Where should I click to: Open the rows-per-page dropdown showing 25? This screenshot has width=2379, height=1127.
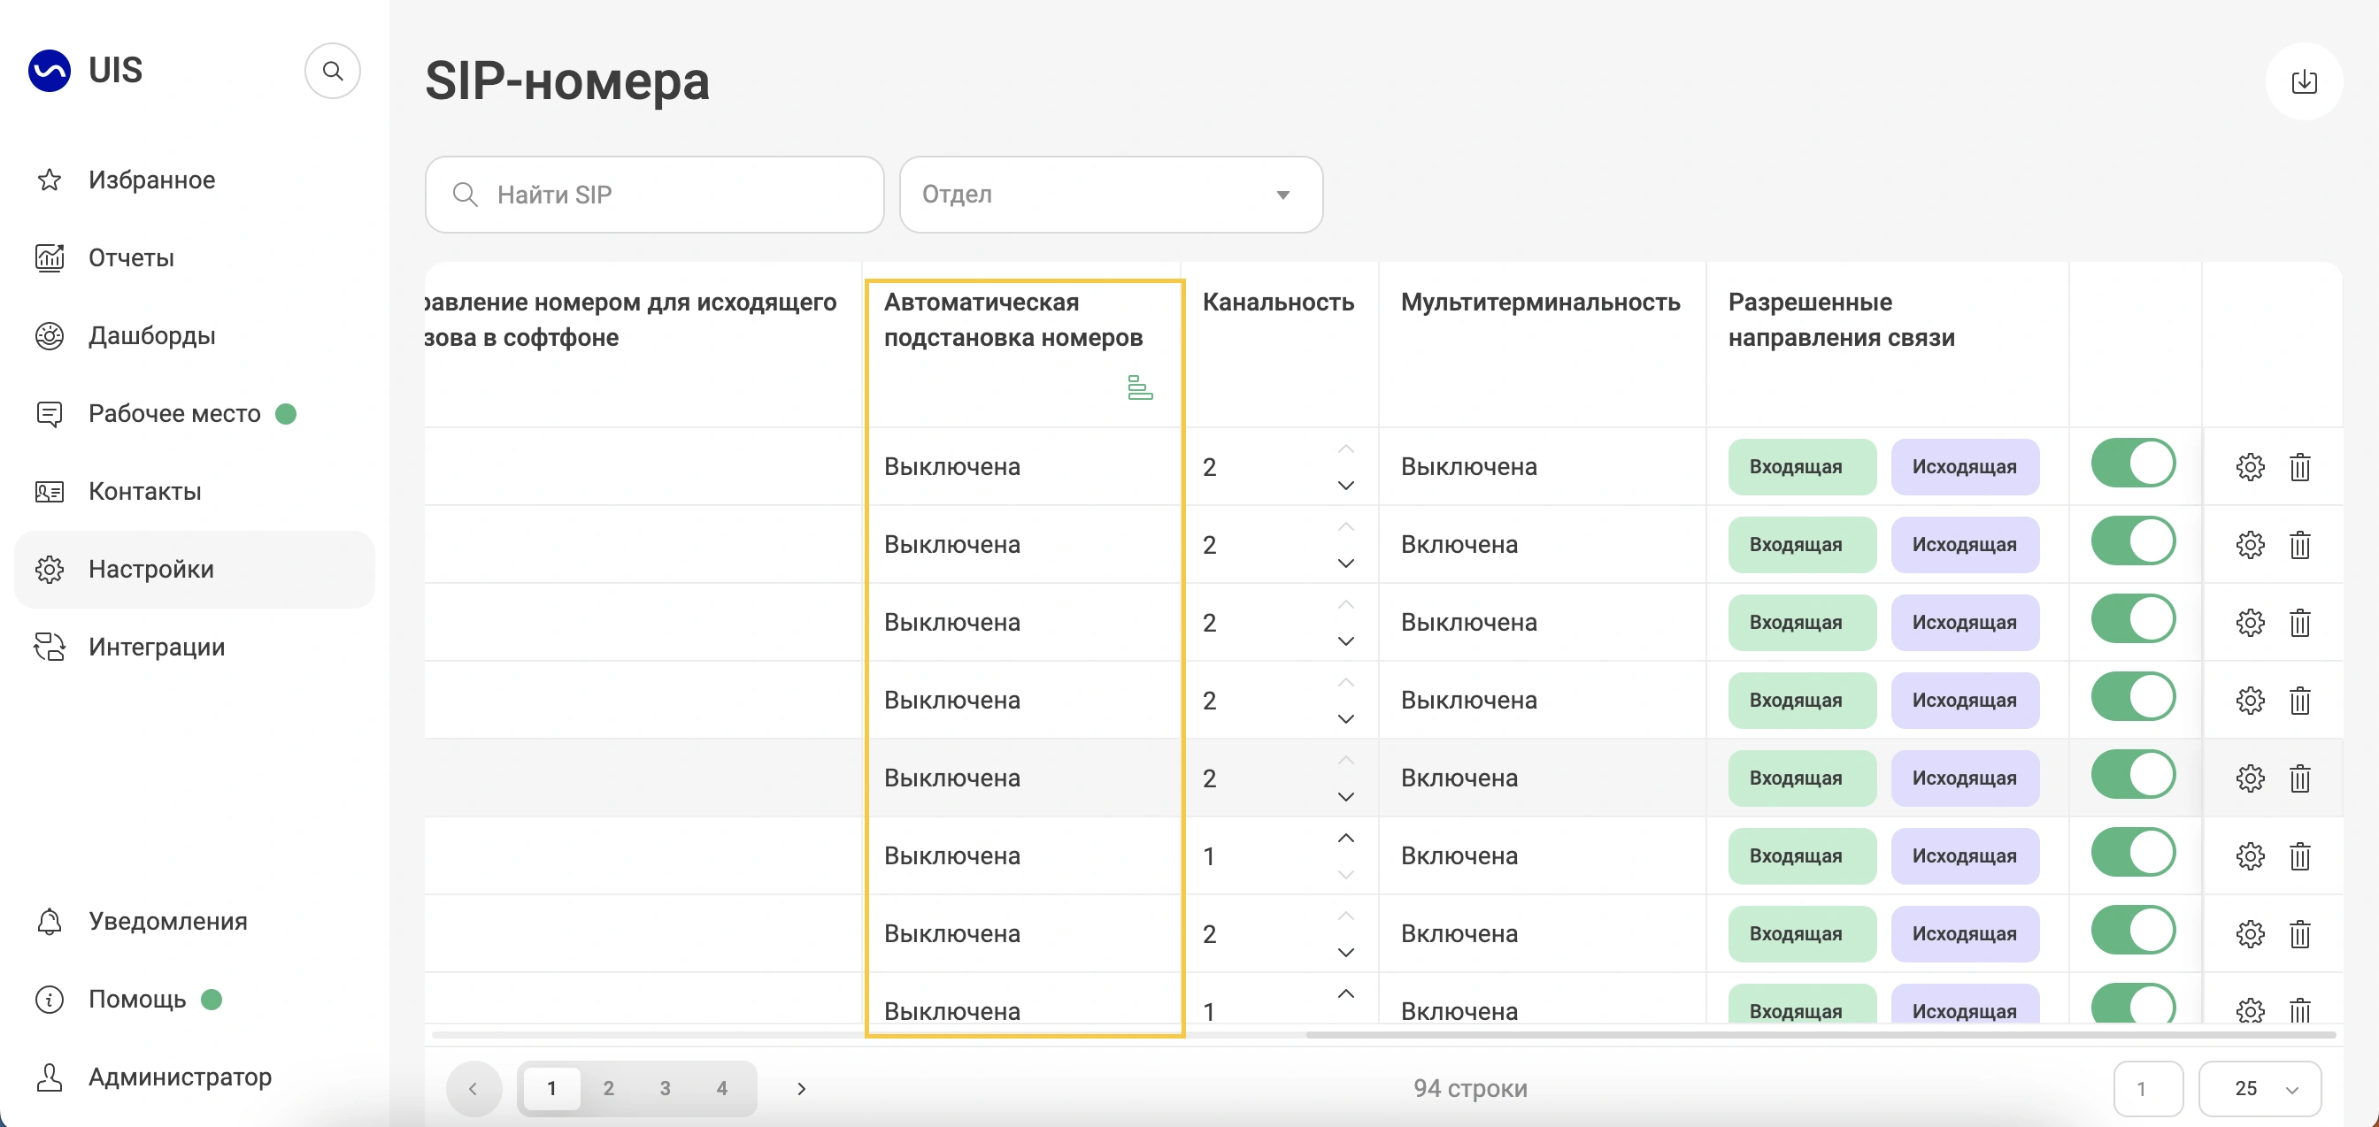tap(2259, 1088)
